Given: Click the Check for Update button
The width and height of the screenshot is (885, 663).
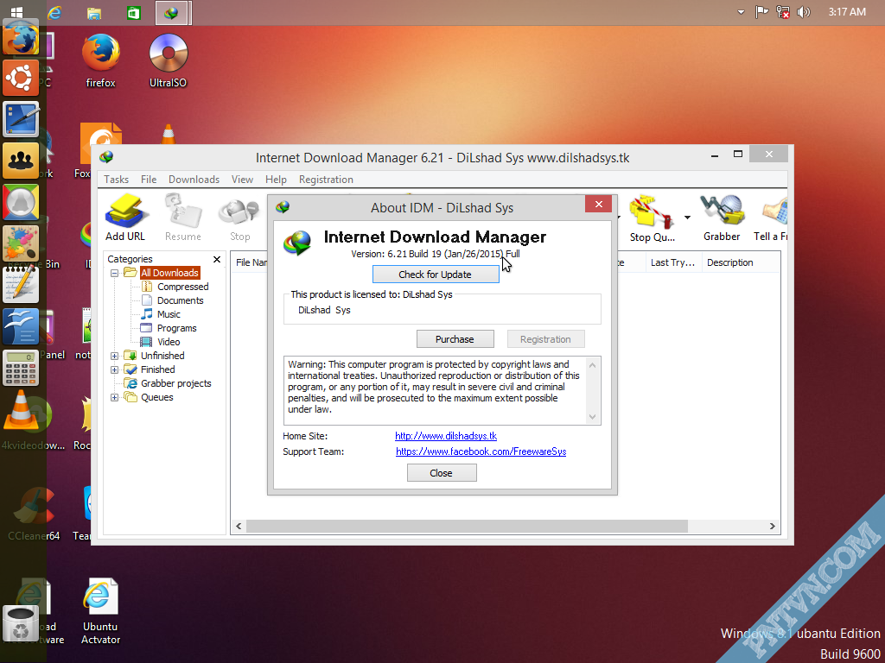Looking at the screenshot, I should pos(436,275).
